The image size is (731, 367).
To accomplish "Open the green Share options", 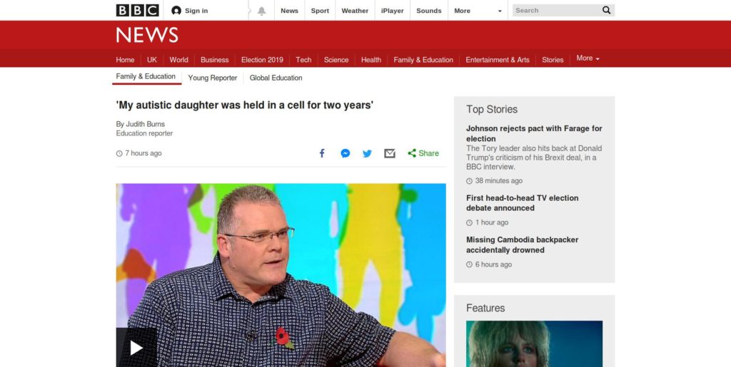I will coord(423,153).
